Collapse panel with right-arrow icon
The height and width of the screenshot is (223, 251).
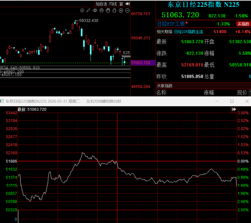[127, 4]
